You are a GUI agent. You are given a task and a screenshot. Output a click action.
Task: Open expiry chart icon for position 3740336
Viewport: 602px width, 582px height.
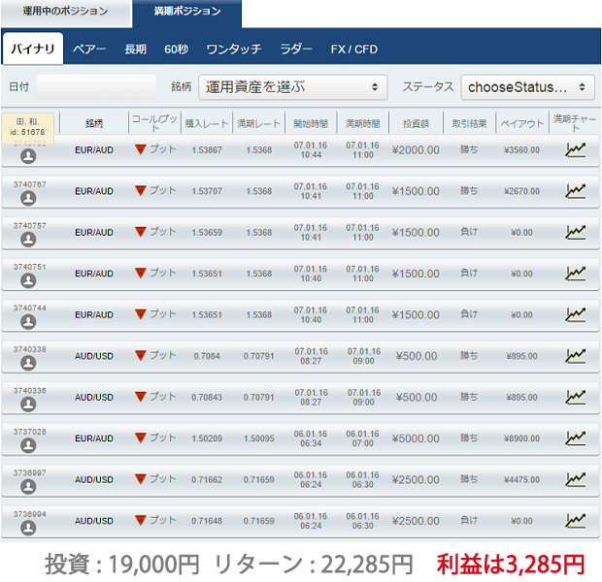(575, 397)
